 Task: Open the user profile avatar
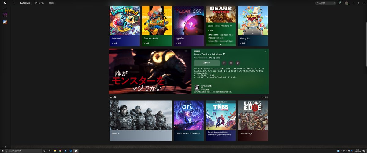coord(347,3)
